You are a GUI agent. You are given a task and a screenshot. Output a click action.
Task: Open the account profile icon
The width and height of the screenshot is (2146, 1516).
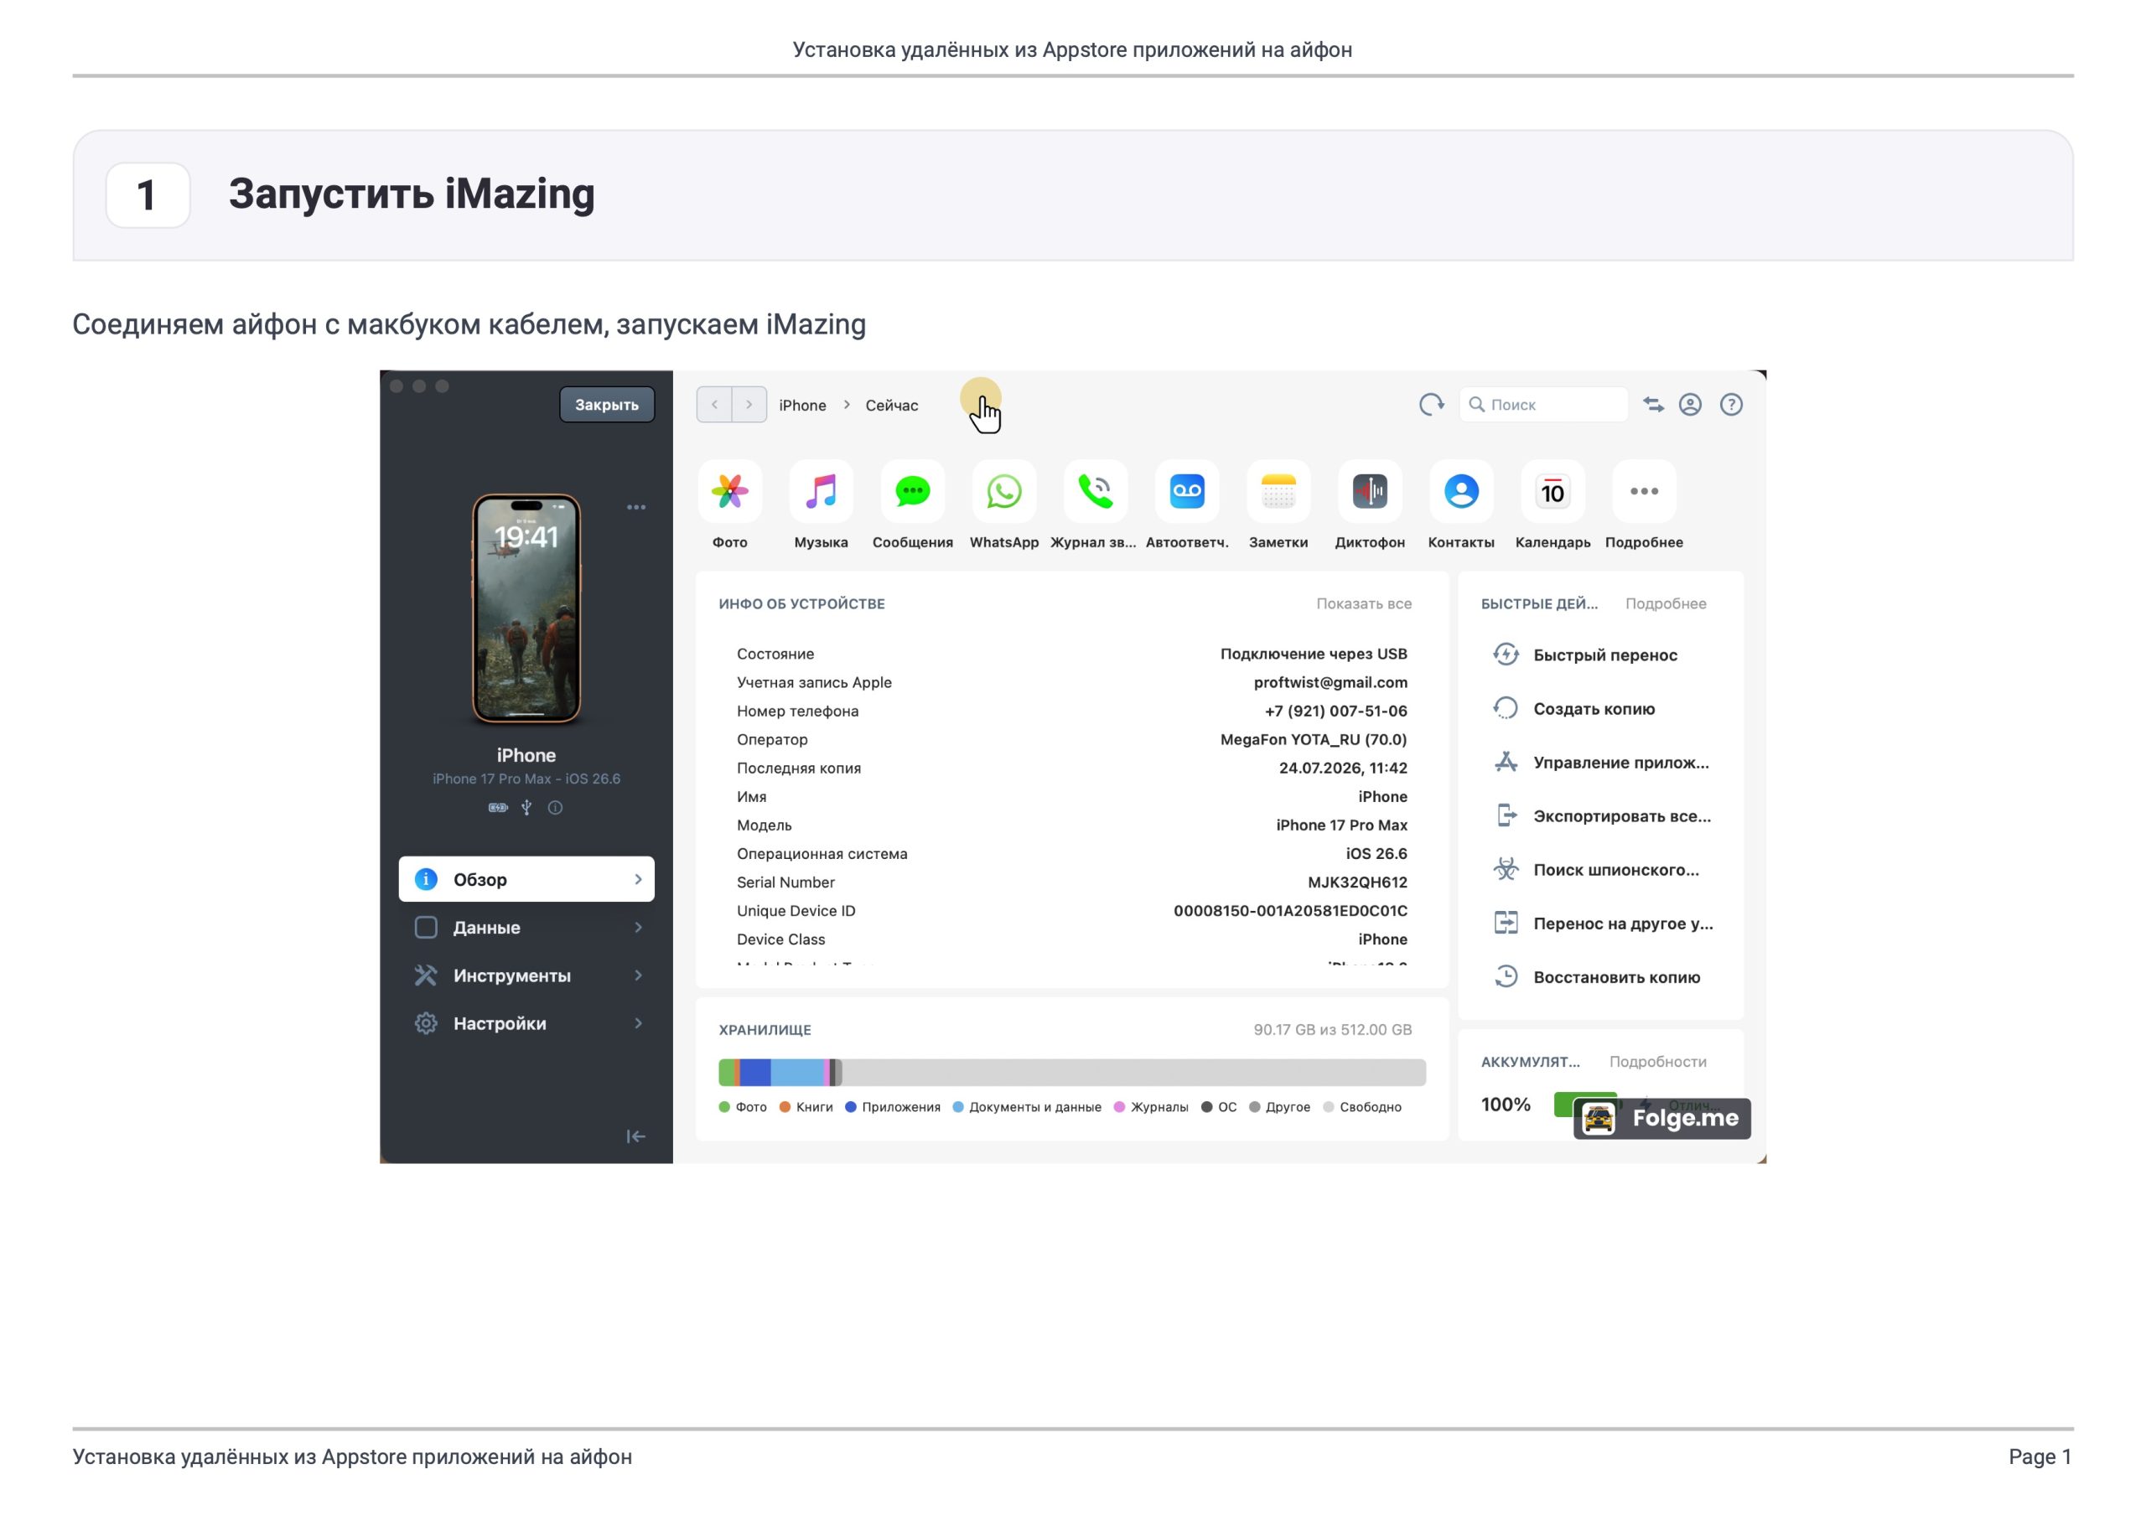click(1690, 405)
